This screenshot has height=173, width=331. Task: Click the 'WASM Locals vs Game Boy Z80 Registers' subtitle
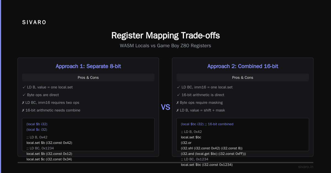click(x=165, y=46)
